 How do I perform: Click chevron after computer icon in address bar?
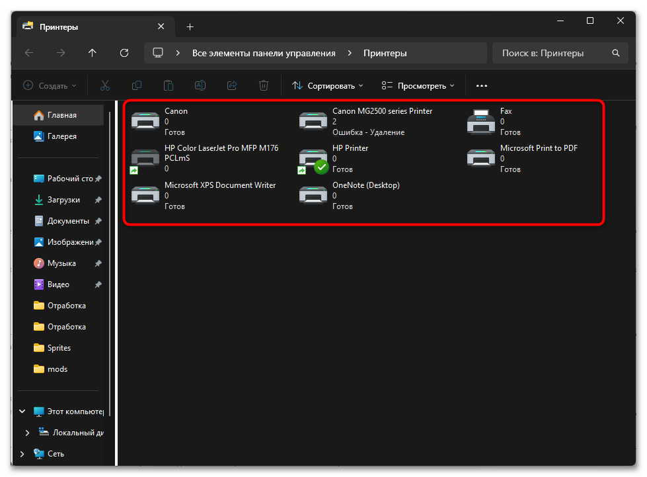[178, 53]
